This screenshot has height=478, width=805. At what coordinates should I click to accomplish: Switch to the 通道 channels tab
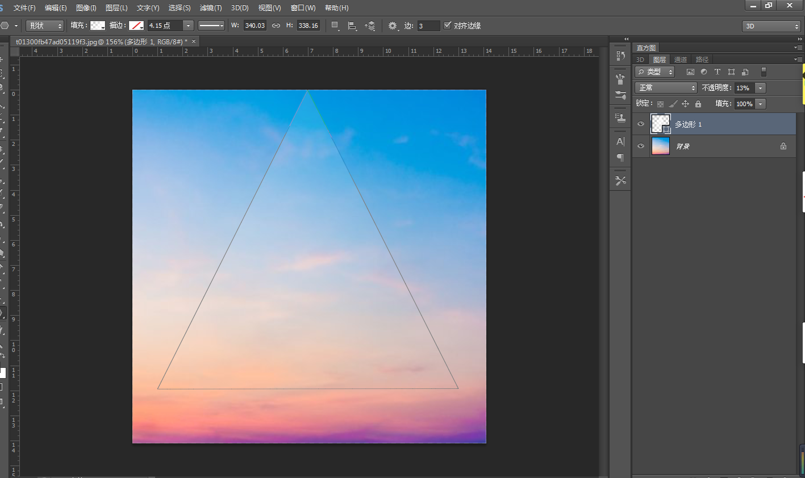(x=680, y=60)
